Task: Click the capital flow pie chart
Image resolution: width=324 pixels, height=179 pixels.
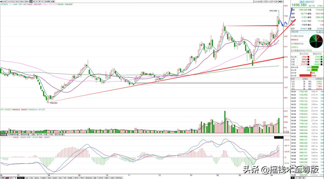Action: [x=316, y=42]
